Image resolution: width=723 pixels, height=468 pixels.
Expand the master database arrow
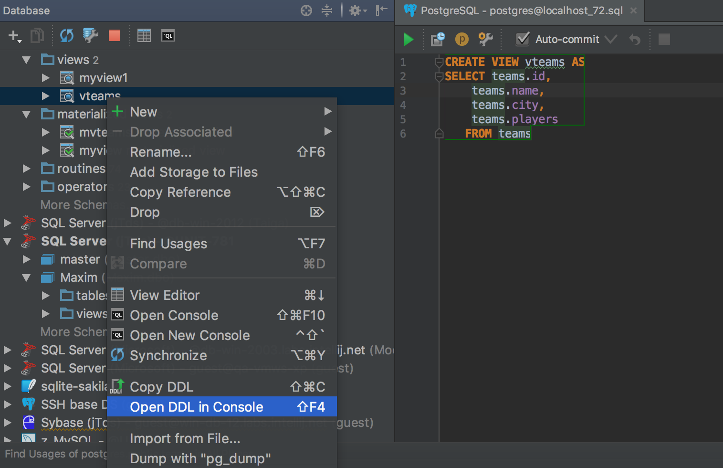click(26, 259)
